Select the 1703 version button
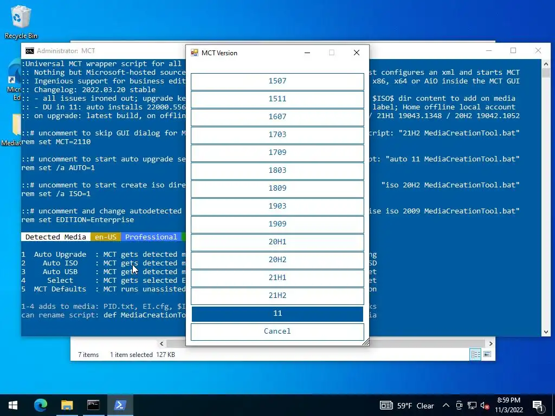The image size is (555, 416). coord(277,135)
